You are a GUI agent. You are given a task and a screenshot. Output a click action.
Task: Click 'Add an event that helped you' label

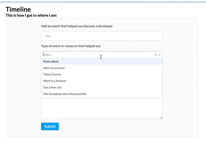click(x=77, y=26)
